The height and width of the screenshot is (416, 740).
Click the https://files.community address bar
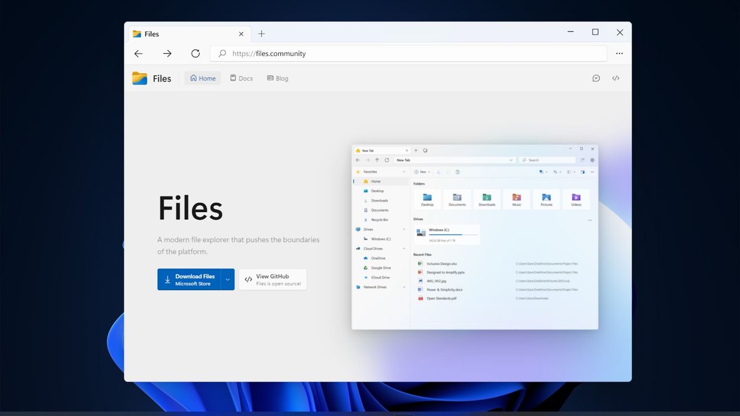tap(408, 54)
